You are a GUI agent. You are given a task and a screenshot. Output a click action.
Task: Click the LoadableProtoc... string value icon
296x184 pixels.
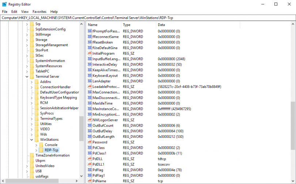[90, 87]
